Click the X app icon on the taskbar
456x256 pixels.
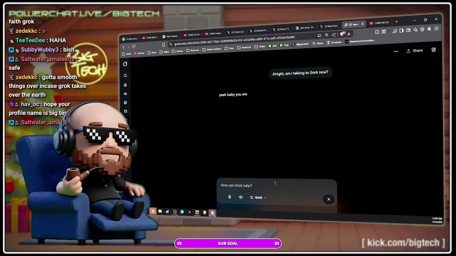pos(190,212)
